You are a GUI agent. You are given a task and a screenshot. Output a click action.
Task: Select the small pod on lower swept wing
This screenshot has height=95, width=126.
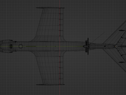[x=122, y=62]
